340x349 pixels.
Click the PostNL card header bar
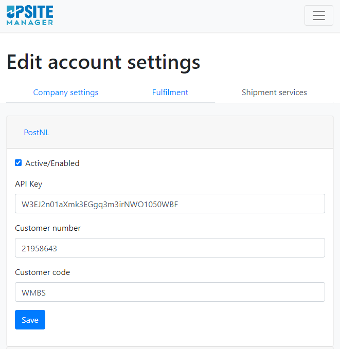coord(170,132)
